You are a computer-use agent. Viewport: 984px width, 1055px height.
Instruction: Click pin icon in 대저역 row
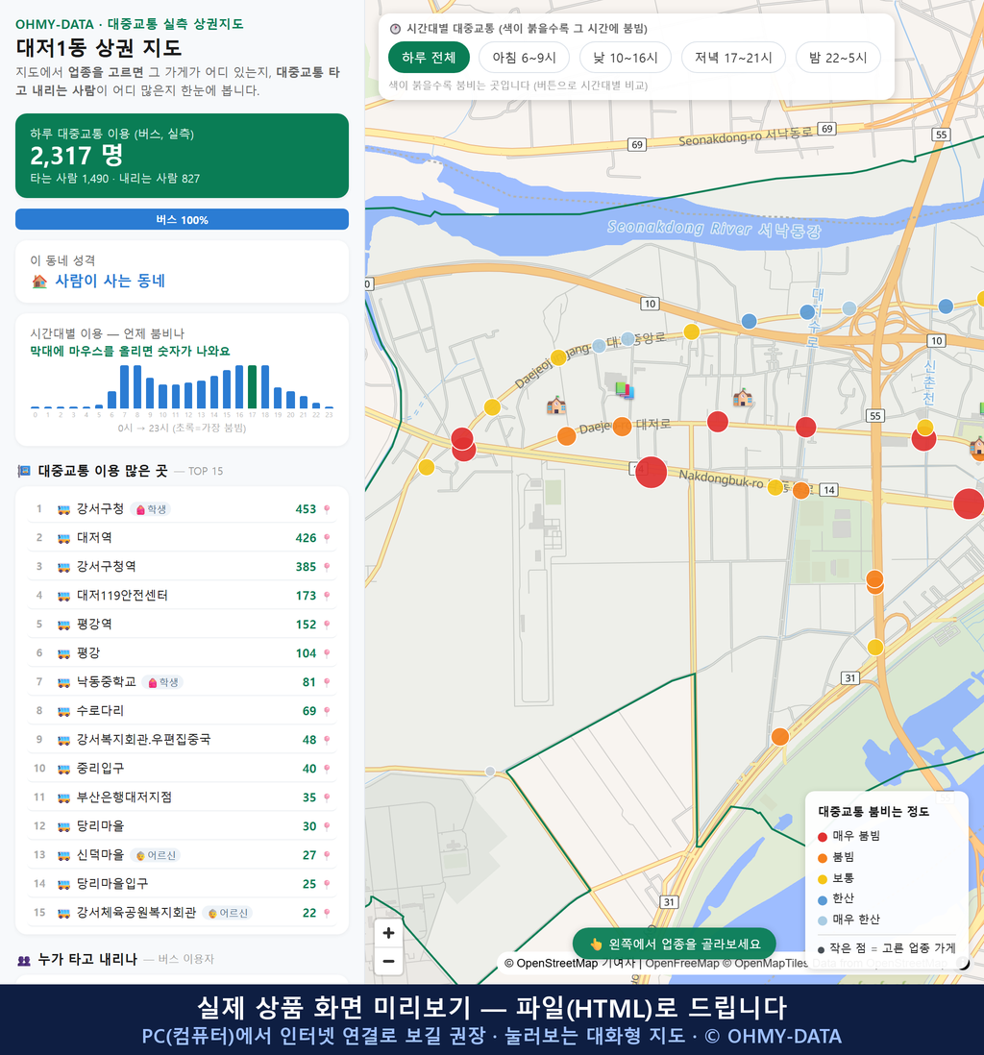click(x=327, y=538)
